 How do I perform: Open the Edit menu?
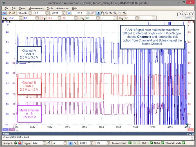point(14,8)
